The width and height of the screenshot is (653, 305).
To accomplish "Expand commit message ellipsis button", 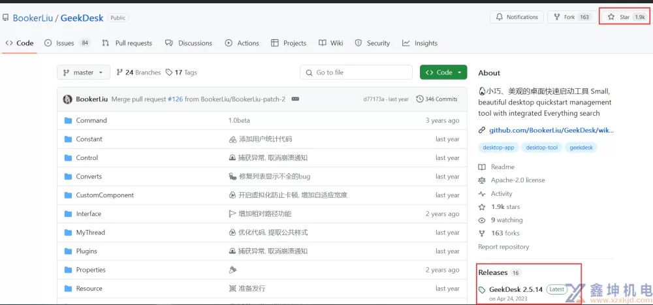I will tap(295, 99).
